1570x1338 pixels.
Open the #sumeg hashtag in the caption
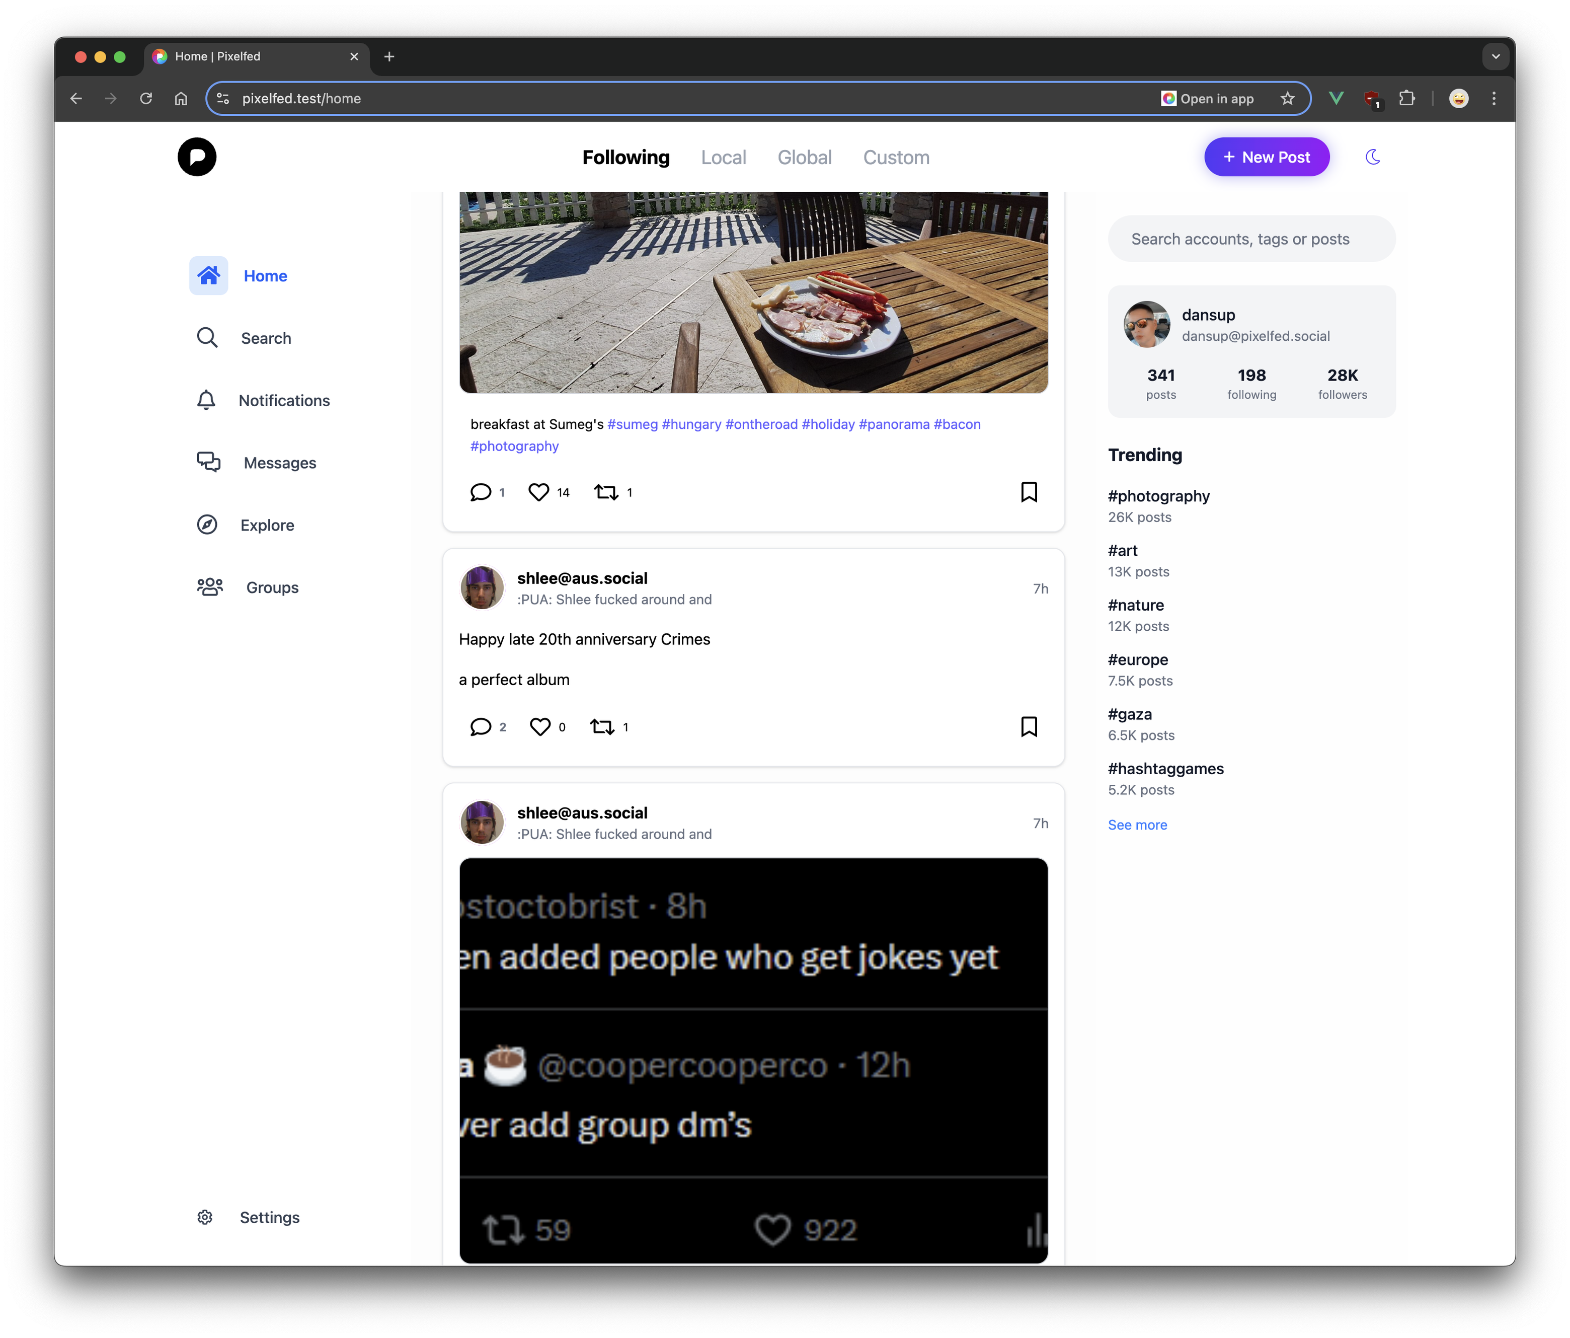click(x=632, y=424)
